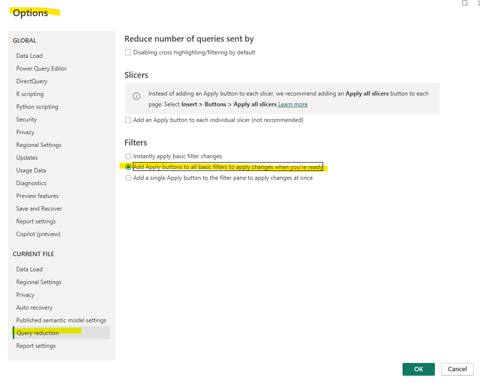
Task: Select single Apply button for filter pane
Action: (x=128, y=178)
